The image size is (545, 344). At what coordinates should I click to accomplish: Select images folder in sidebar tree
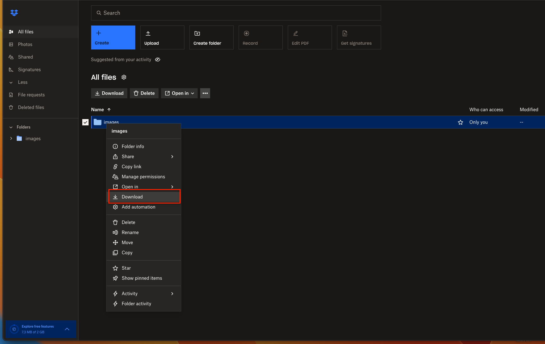tap(33, 139)
